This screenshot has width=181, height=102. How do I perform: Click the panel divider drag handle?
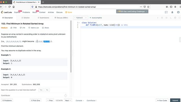point(73,53)
